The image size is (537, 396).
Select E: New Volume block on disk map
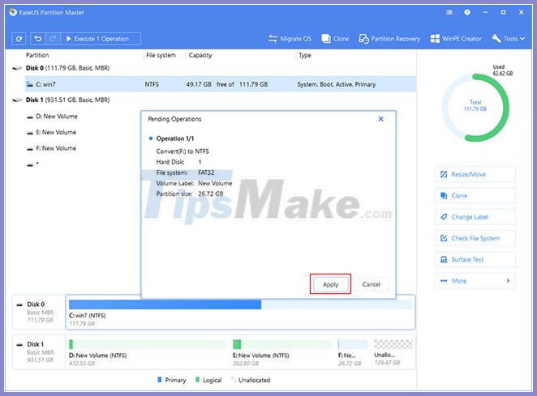point(281,348)
